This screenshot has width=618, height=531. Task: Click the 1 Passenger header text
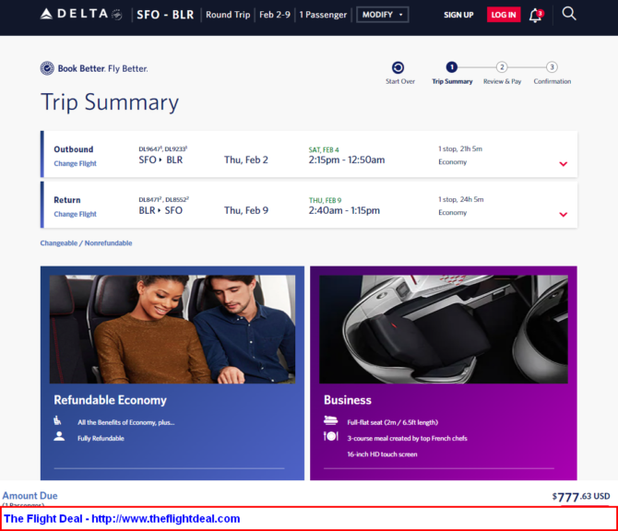click(x=323, y=15)
